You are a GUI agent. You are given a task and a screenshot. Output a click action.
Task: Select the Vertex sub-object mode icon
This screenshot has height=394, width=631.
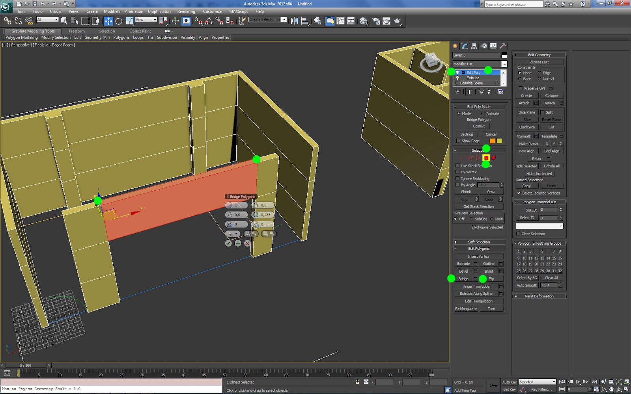(462, 158)
